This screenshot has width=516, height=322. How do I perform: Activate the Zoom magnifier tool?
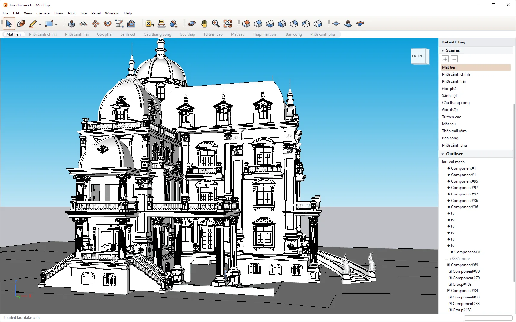pyautogui.click(x=216, y=24)
